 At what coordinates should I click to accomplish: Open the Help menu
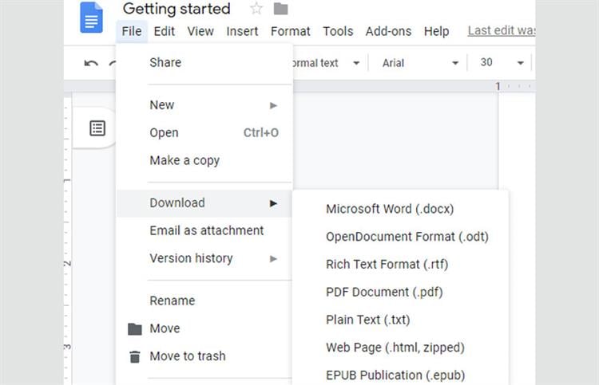click(436, 31)
